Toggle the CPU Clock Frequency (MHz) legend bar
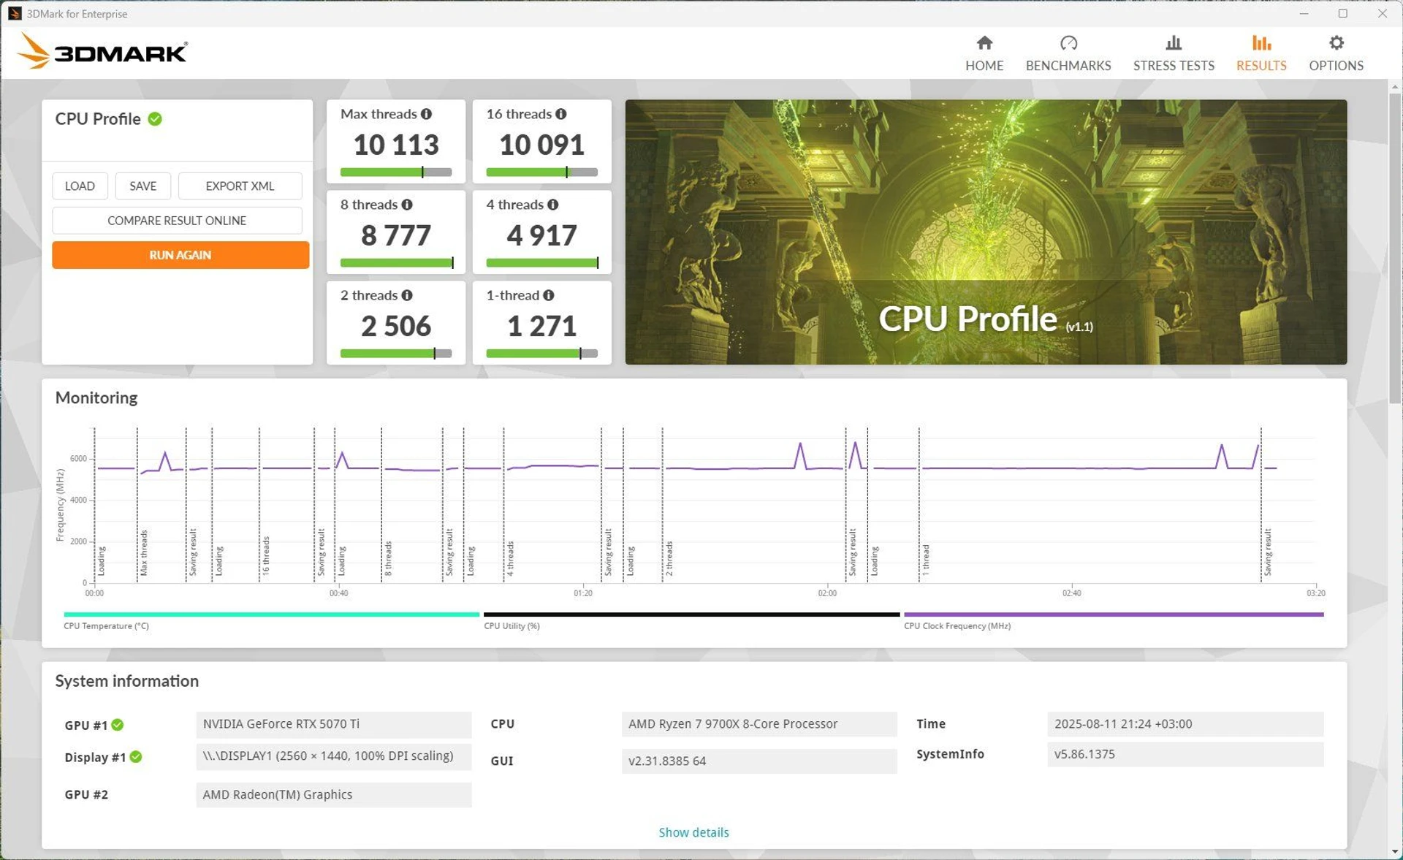Viewport: 1403px width, 860px height. click(x=1114, y=614)
